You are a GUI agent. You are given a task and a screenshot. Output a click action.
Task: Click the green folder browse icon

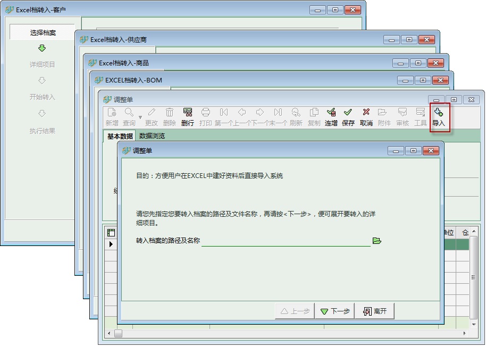pos(377,241)
